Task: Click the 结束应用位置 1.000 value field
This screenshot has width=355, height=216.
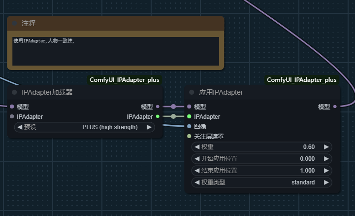Action: click(x=262, y=171)
